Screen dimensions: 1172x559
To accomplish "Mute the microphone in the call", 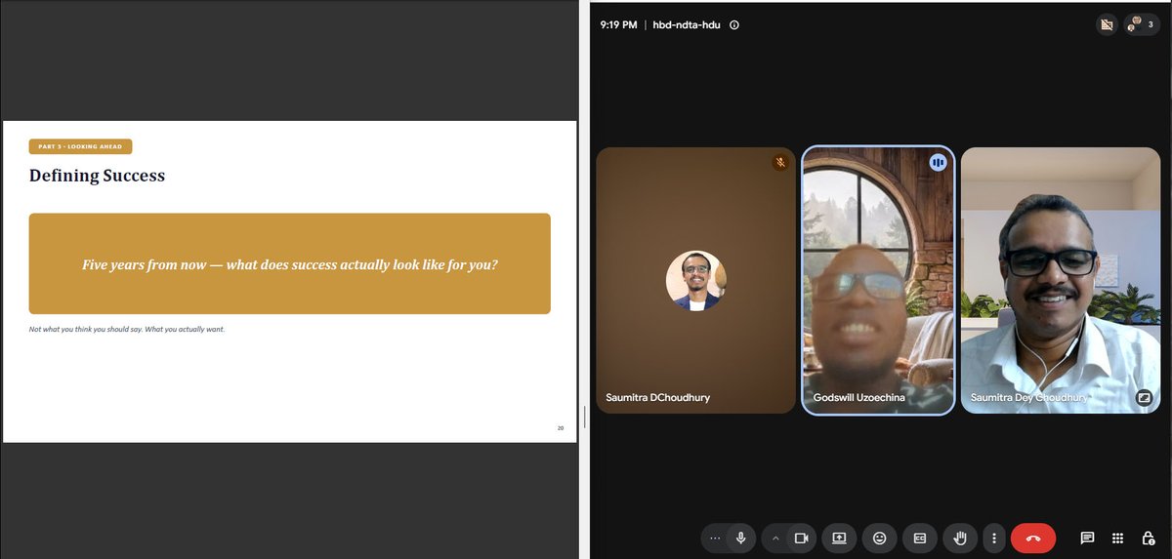I will pos(741,538).
